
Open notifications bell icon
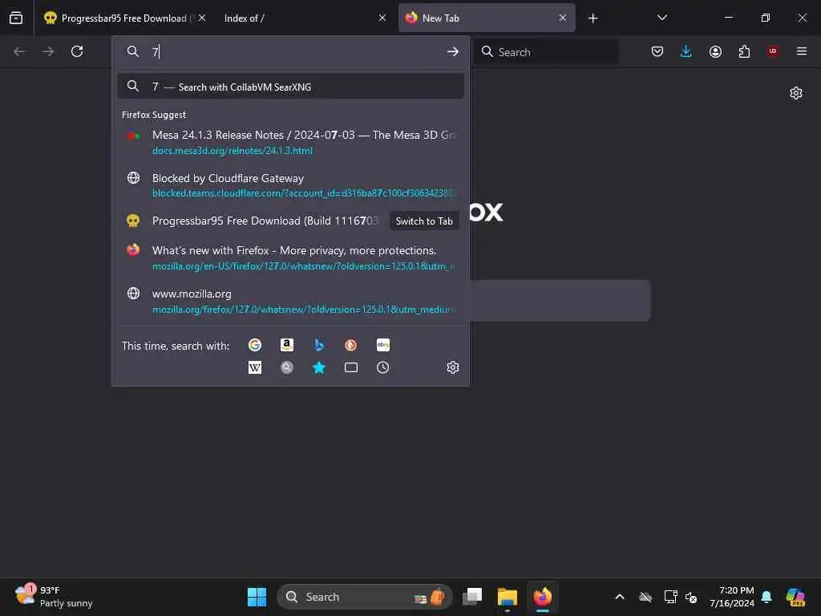[x=767, y=597]
